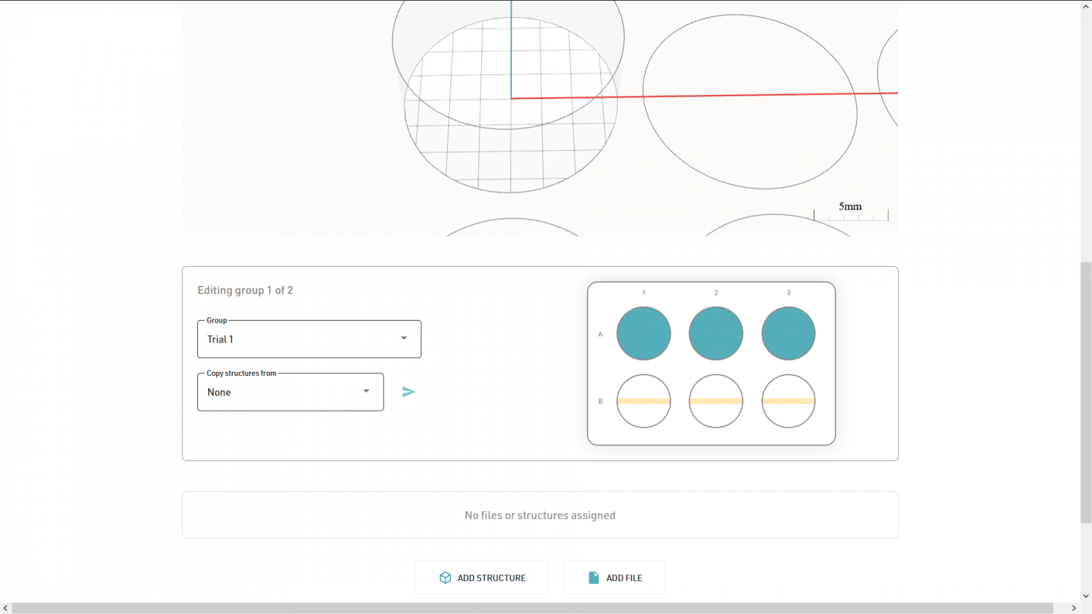Open the Copy structures from dropdown
The height and width of the screenshot is (614, 1092).
(291, 392)
